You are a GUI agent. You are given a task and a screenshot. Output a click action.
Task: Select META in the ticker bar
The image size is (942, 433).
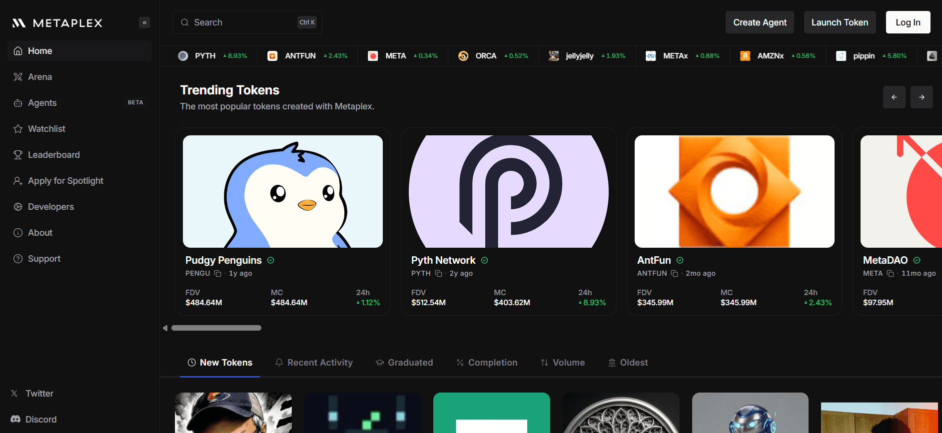[402, 56]
